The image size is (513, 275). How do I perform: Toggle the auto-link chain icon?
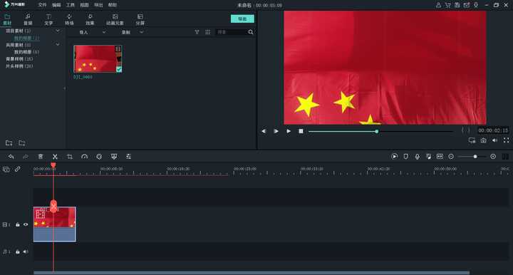[x=17, y=169]
